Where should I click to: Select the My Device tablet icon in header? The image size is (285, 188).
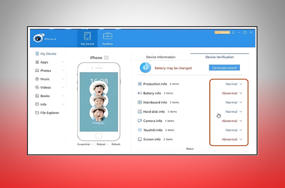point(87,36)
